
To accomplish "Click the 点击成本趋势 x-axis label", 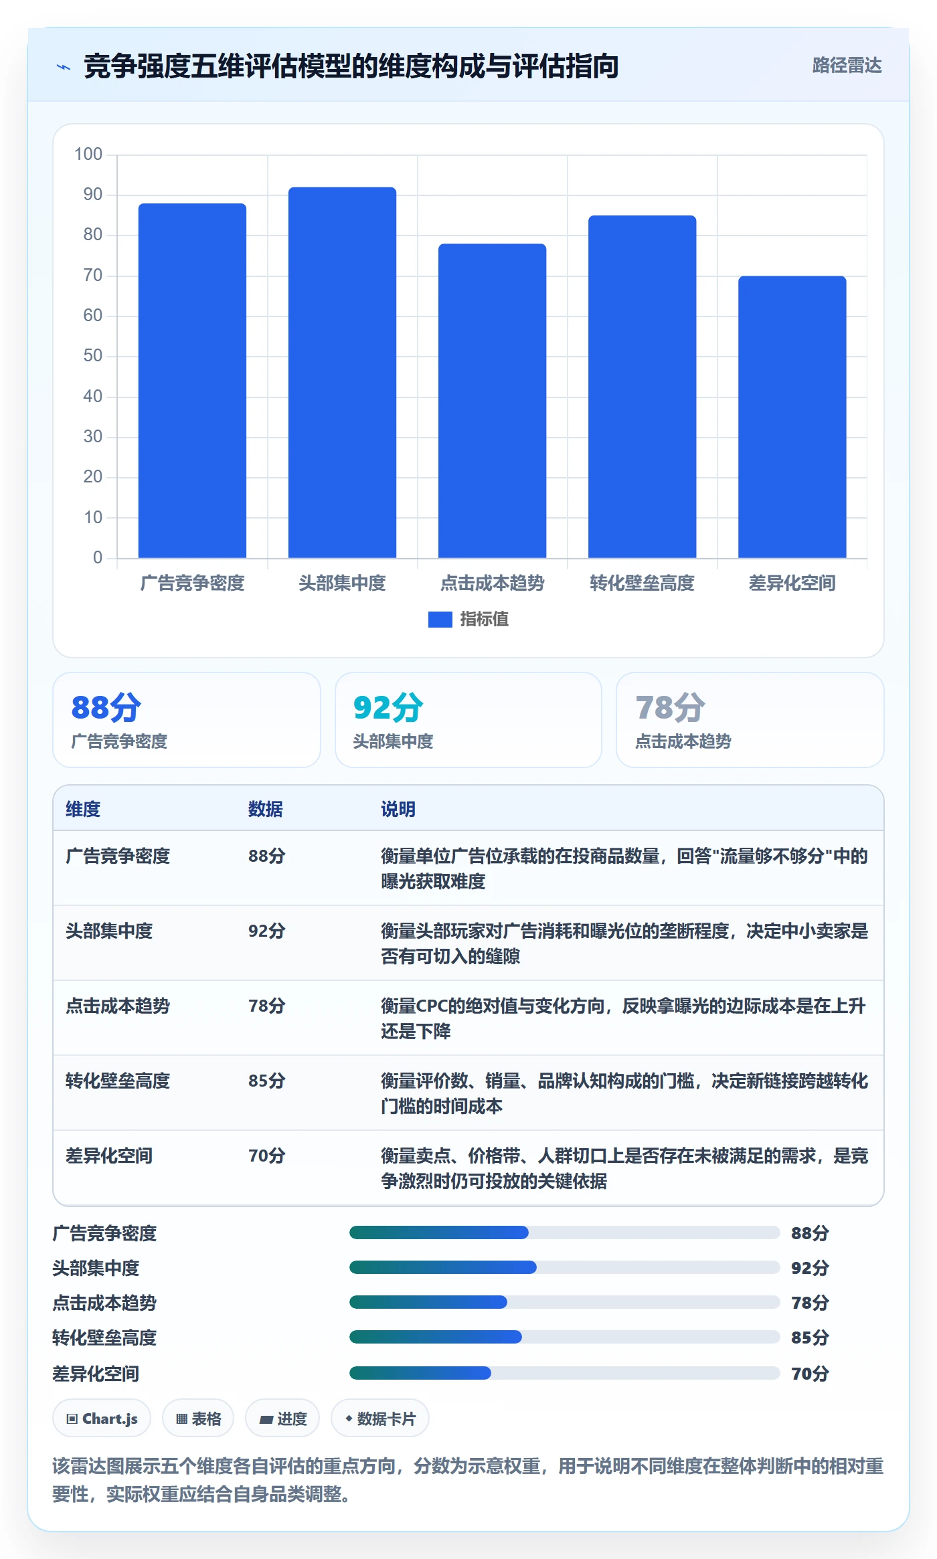I will [x=492, y=583].
